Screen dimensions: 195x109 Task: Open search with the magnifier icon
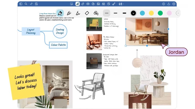click(x=26, y=4)
